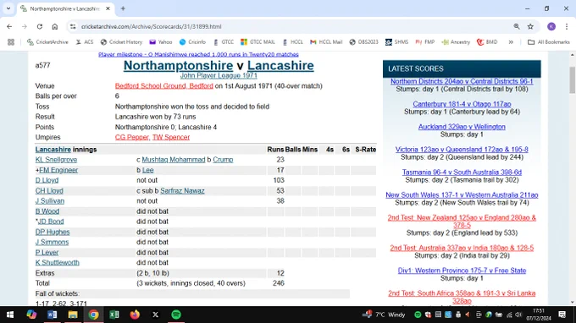
Task: Open Mushtaq Mohammad's player link
Action: [x=174, y=160]
